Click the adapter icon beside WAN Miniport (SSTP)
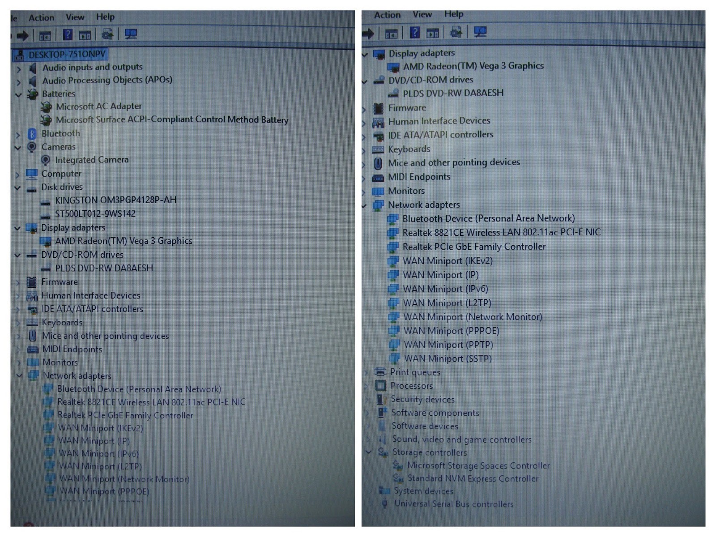Screen dimensions: 716x537 pyautogui.click(x=394, y=358)
